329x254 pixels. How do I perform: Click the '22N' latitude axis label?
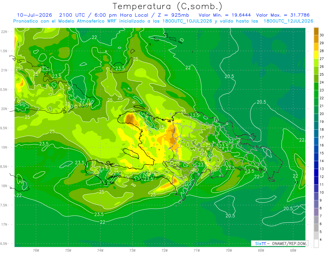pyautogui.click(x=4, y=32)
